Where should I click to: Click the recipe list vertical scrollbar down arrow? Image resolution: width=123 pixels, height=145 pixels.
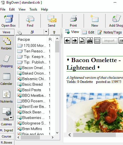coord(57,133)
